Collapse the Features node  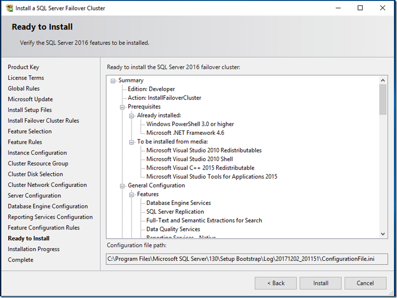(131, 195)
